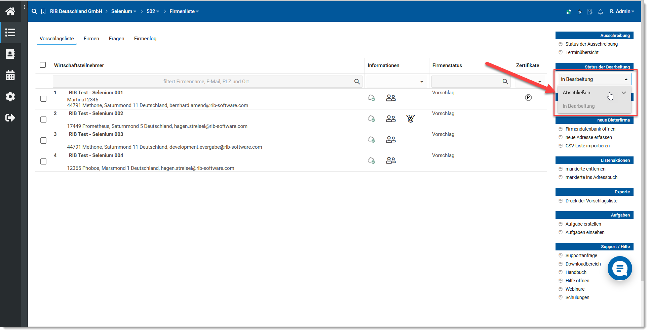Open the Firmenlog tab
The height and width of the screenshot is (332, 649).
[145, 39]
